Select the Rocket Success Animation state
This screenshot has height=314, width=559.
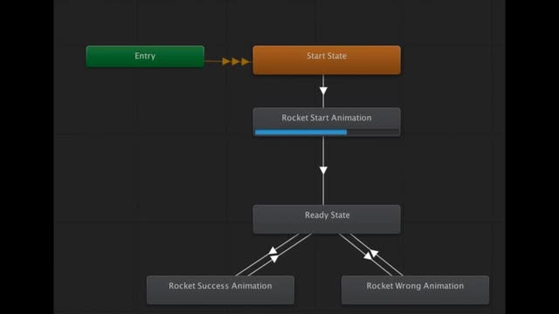(220, 290)
